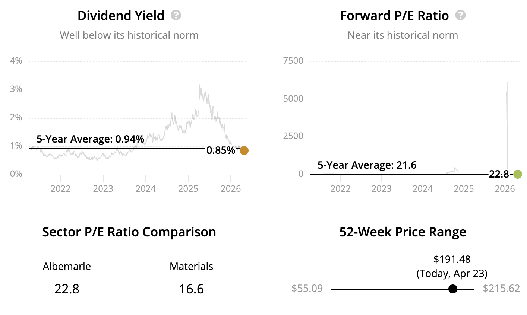This screenshot has width=527, height=315.
Task: Click the black 52-week price range marker
Action: point(453,289)
